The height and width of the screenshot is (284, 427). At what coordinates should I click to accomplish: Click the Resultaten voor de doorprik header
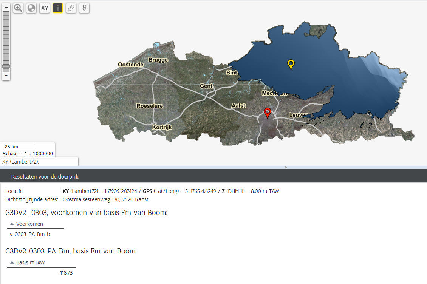(45, 177)
